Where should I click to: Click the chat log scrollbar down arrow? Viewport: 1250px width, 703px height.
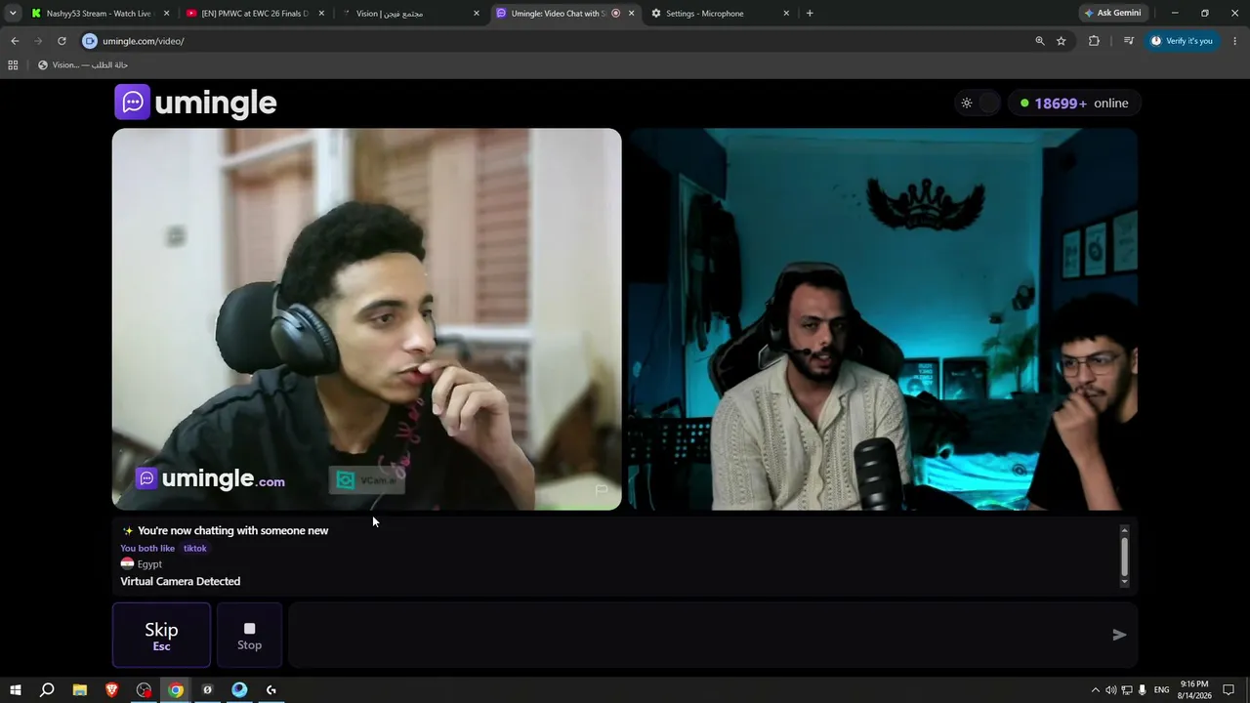1124,582
